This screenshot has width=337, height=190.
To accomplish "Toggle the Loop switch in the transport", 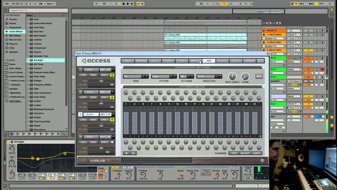I will [x=224, y=4].
